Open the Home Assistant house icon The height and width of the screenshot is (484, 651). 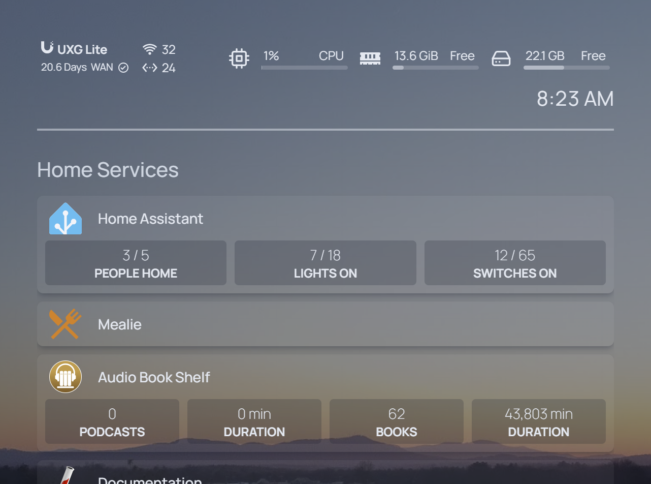tap(66, 219)
